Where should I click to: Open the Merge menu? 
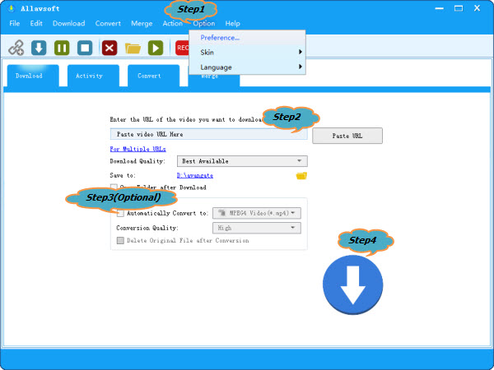tap(142, 23)
